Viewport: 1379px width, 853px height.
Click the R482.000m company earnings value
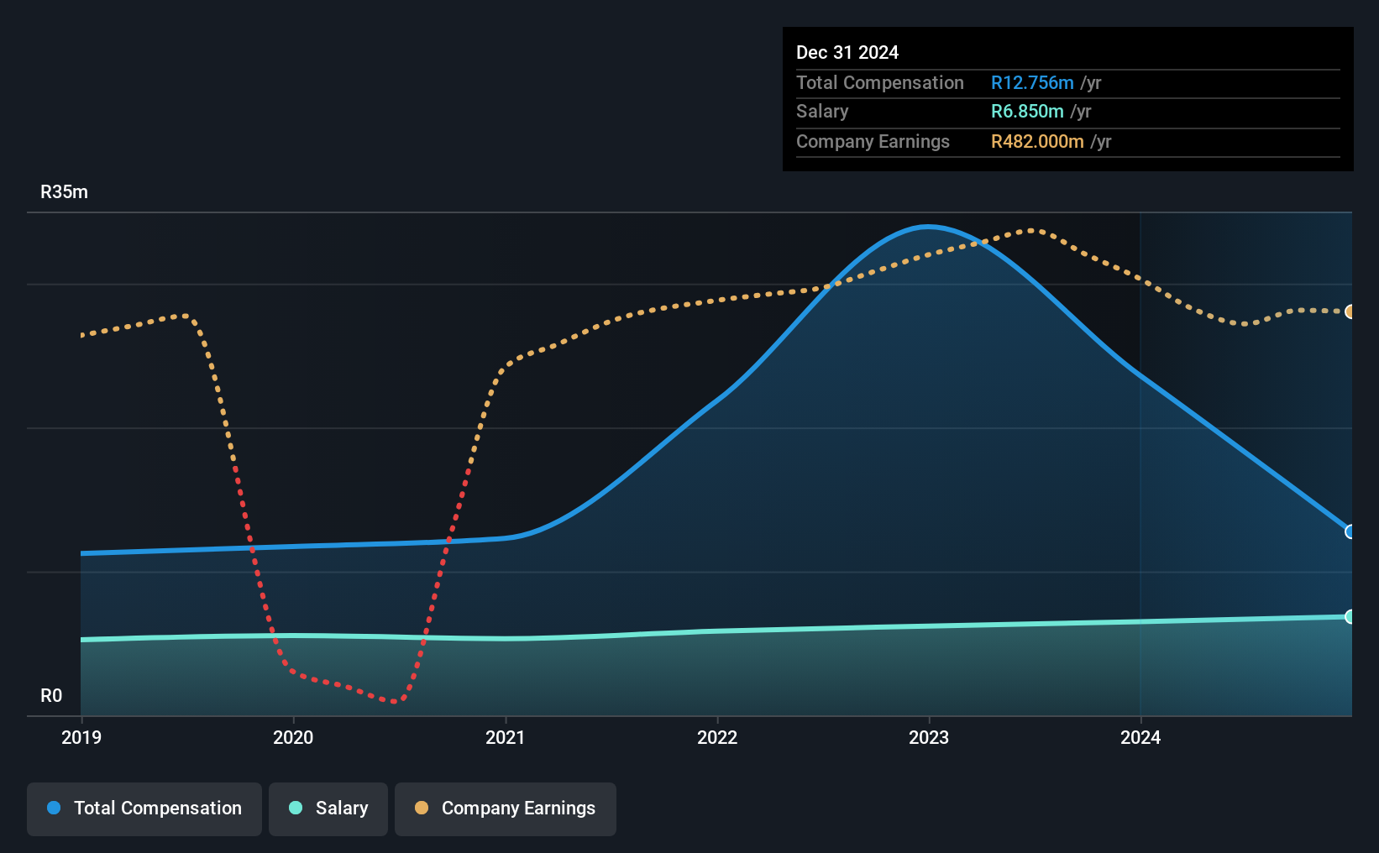(1037, 141)
